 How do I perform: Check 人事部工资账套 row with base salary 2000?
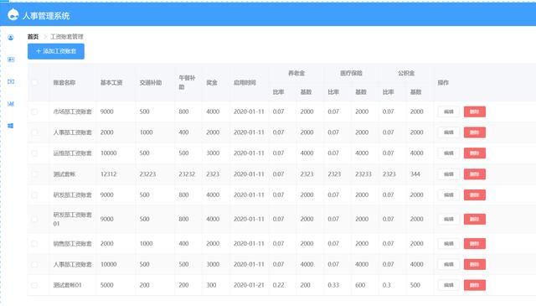(x=34, y=132)
